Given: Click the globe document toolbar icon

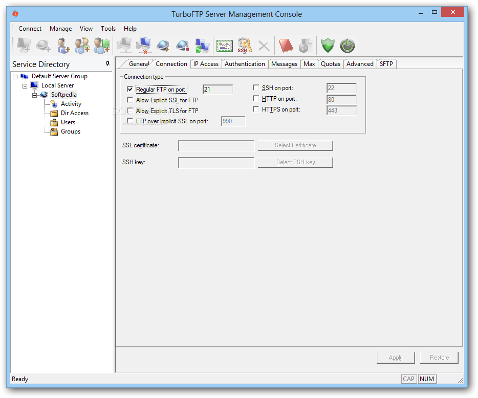Looking at the screenshot, I should coord(306,46).
